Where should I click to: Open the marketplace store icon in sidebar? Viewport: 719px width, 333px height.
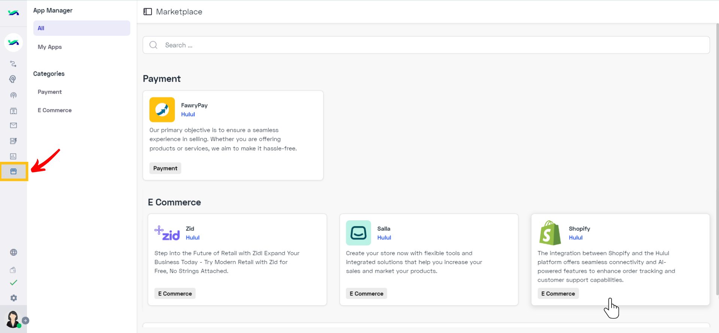click(x=13, y=171)
